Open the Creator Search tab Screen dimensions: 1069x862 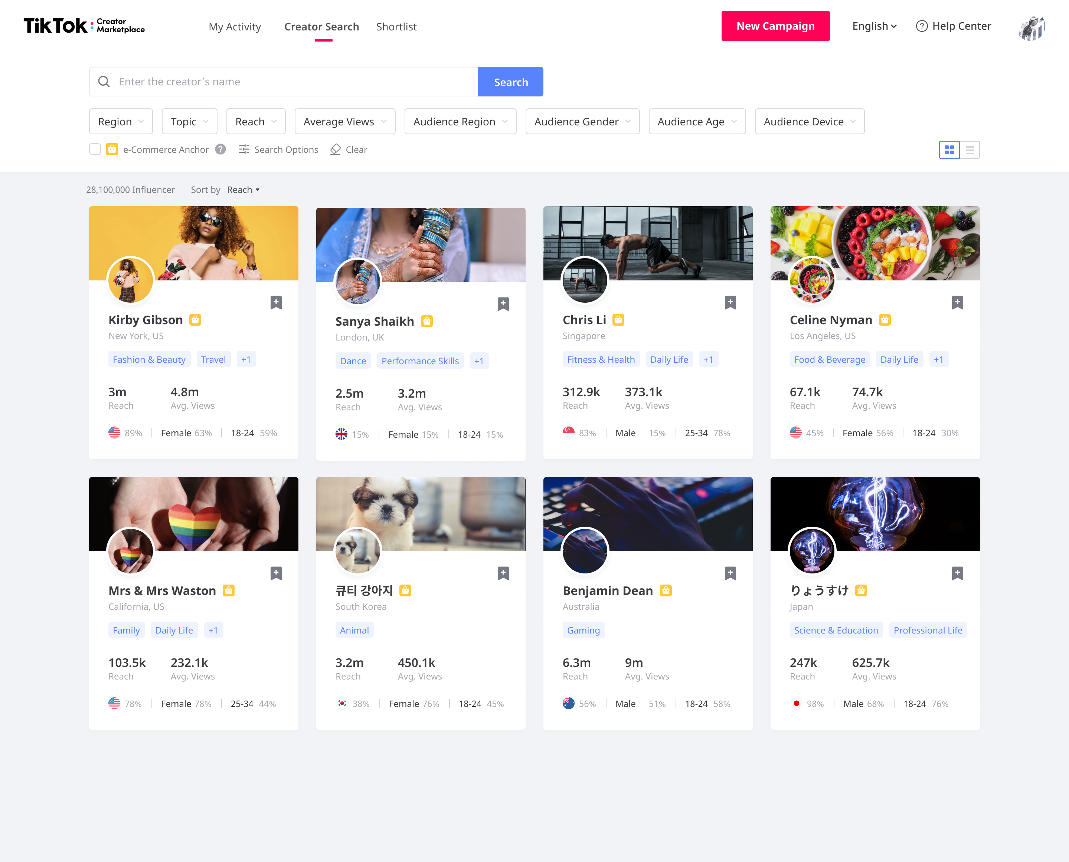[321, 26]
